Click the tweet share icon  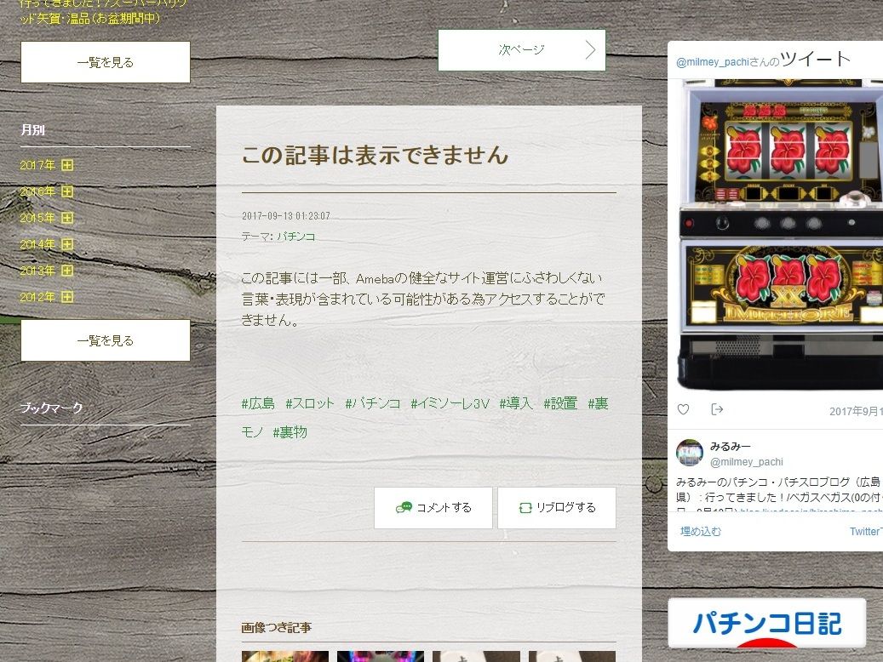[x=717, y=409]
